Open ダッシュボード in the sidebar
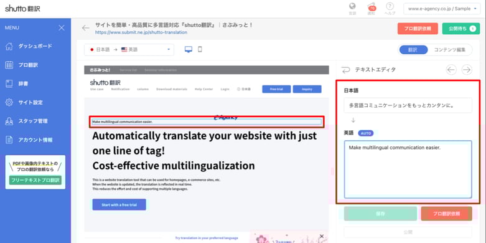Screen dimensions: 486x243 35,46
